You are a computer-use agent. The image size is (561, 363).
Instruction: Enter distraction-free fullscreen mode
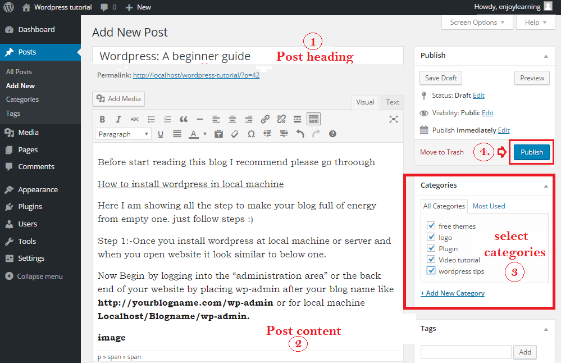tap(394, 119)
